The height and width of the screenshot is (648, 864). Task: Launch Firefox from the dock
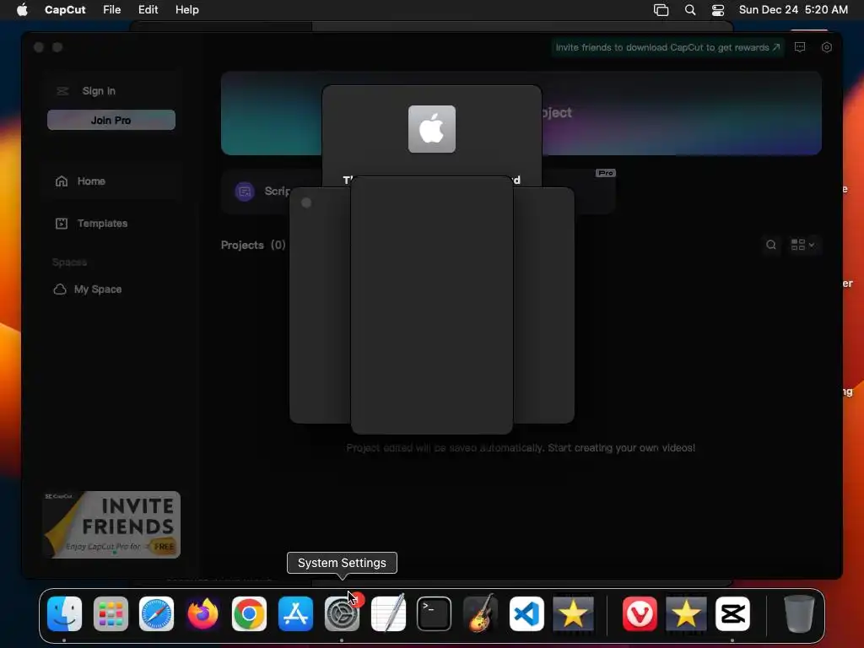point(202,613)
